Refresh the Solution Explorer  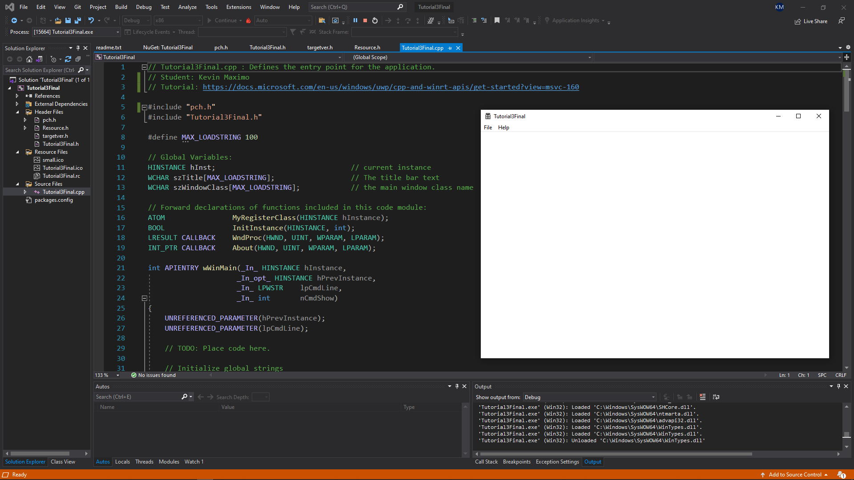click(68, 59)
